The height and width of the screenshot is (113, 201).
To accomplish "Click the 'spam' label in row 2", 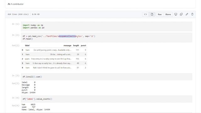I will coord(27,59).
